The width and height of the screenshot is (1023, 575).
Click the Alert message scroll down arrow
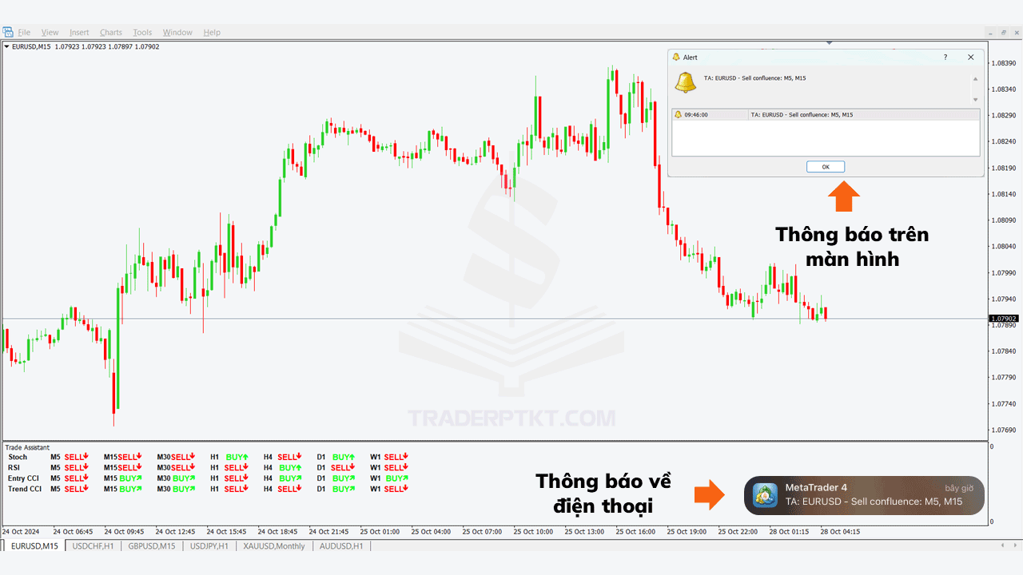tap(975, 99)
